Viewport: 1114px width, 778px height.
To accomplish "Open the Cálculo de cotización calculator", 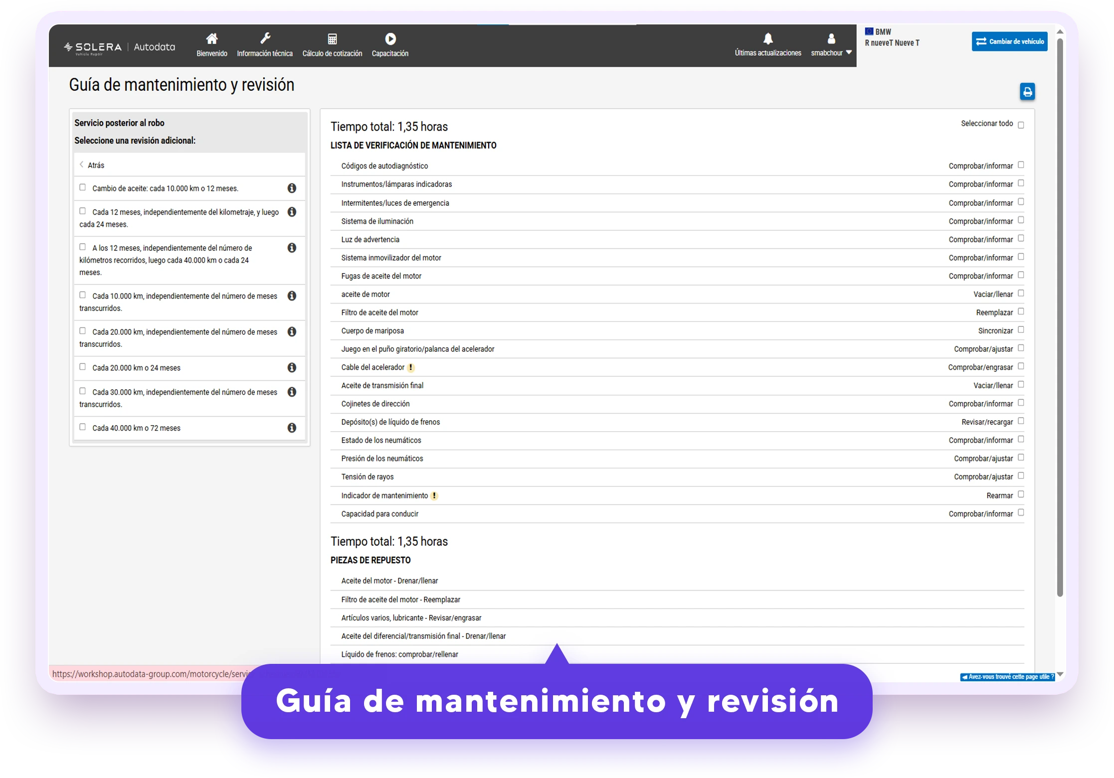I will point(332,39).
